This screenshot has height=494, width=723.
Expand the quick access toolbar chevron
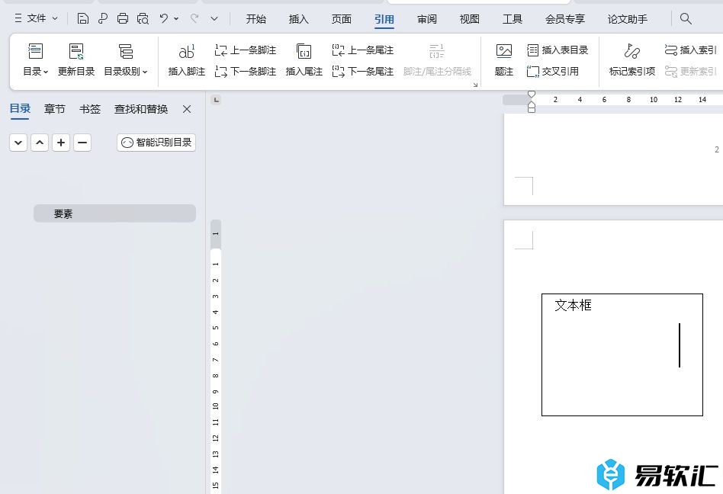(214, 19)
